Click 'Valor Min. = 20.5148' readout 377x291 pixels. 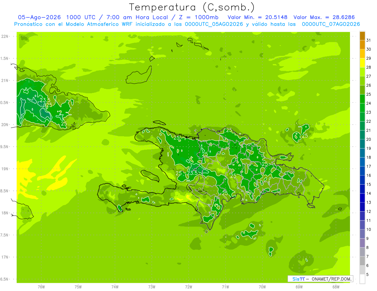(257, 17)
